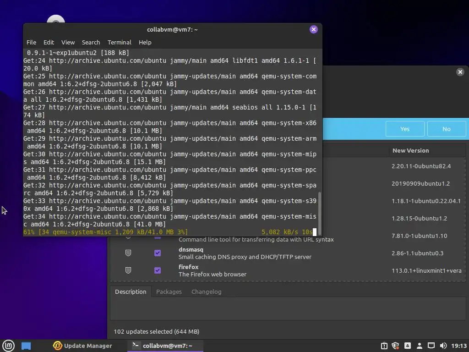Select the dnsmasq update row

click(288, 253)
